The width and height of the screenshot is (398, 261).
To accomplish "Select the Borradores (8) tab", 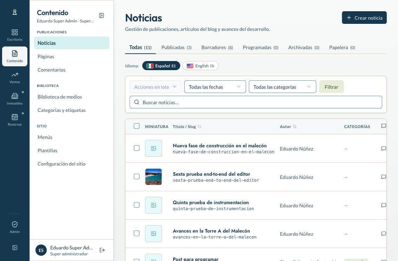I will 217,47.
